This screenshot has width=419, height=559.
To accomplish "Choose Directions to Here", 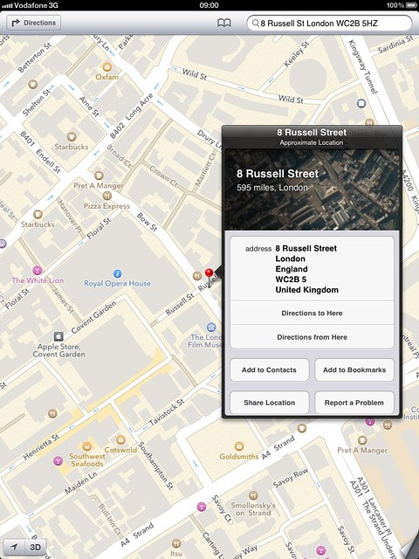I will click(x=312, y=313).
